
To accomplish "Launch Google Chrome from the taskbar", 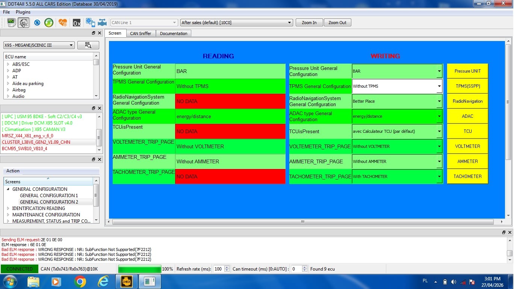I will pos(80,281).
